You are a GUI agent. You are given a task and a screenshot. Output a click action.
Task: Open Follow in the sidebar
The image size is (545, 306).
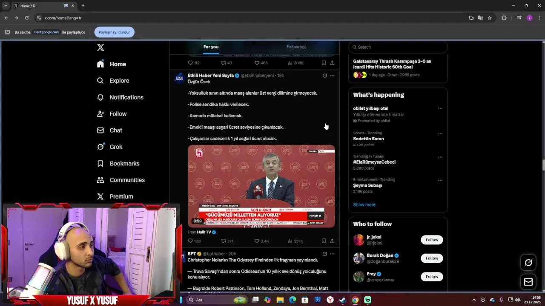(x=112, y=114)
